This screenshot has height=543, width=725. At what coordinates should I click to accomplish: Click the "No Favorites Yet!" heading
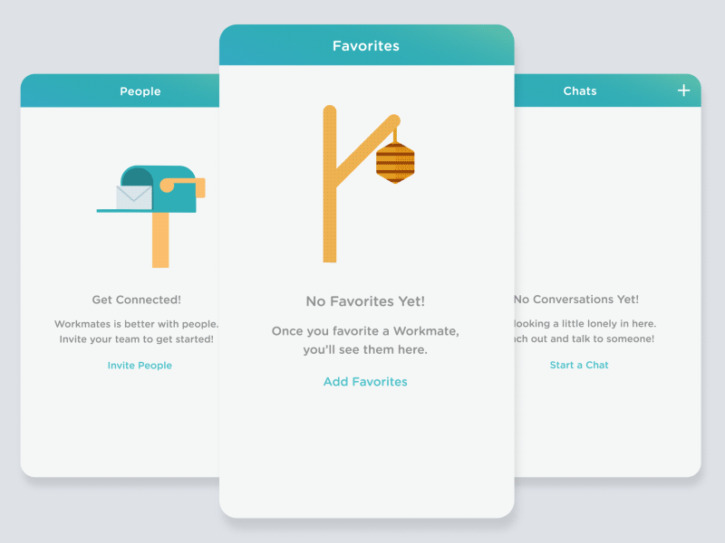coord(365,301)
